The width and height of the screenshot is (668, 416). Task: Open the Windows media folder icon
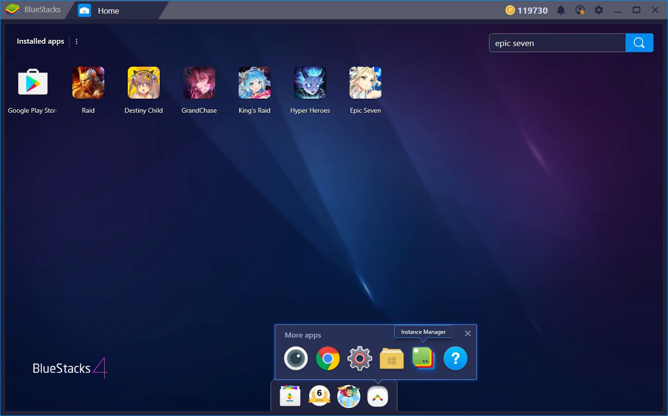(x=392, y=359)
